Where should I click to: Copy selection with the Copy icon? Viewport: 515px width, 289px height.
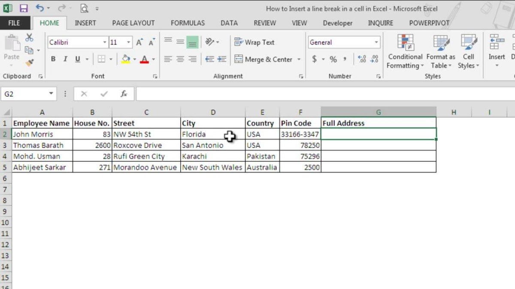tap(29, 50)
